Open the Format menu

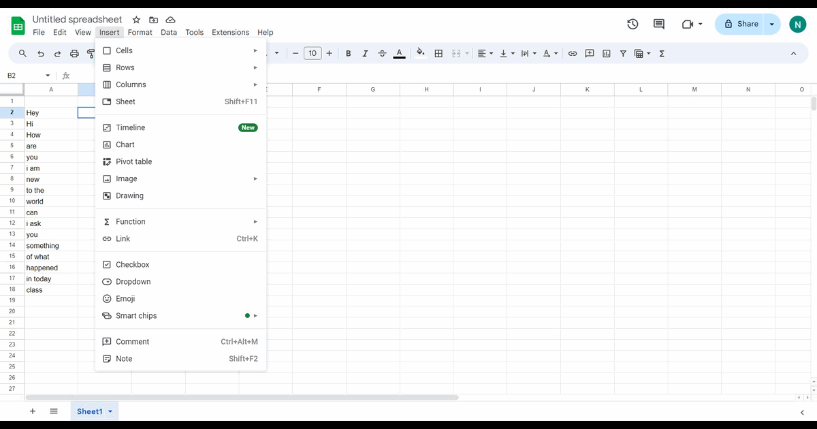140,32
